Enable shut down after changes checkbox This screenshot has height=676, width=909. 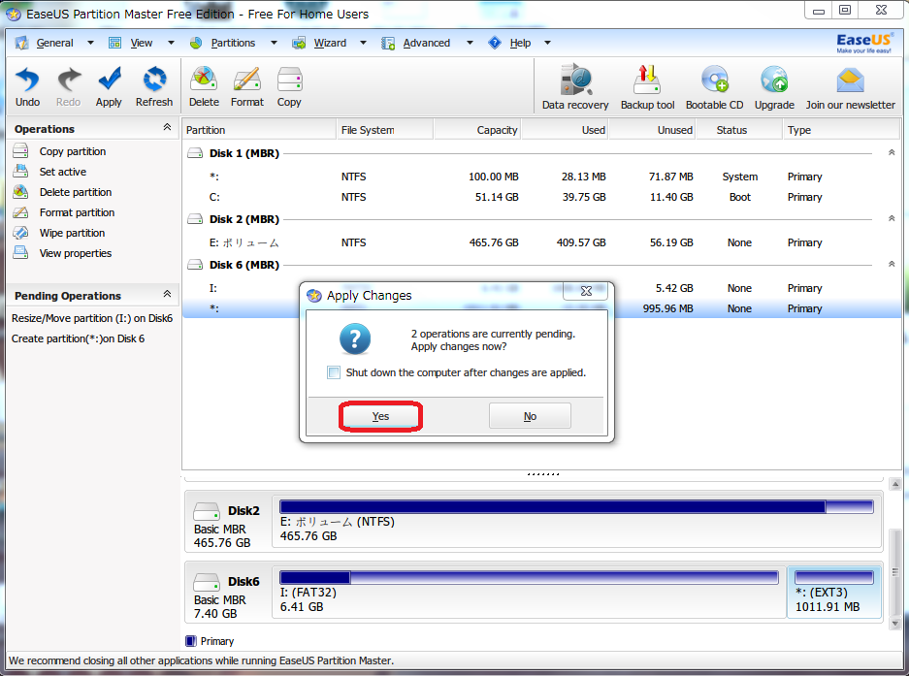point(334,372)
